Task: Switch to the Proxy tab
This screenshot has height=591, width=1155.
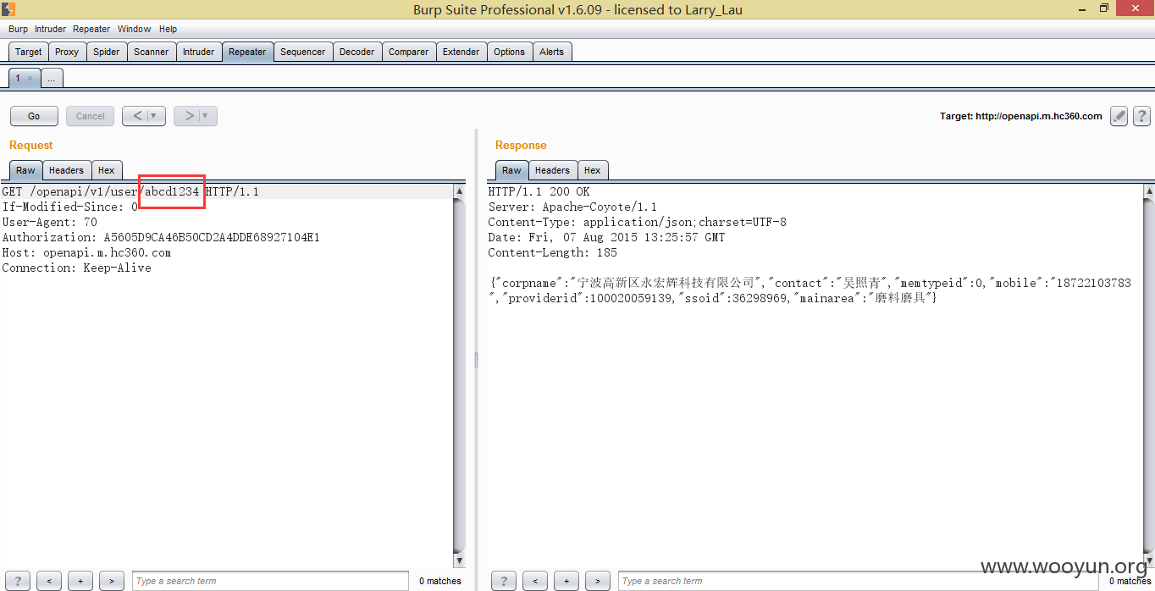Action: coord(67,52)
